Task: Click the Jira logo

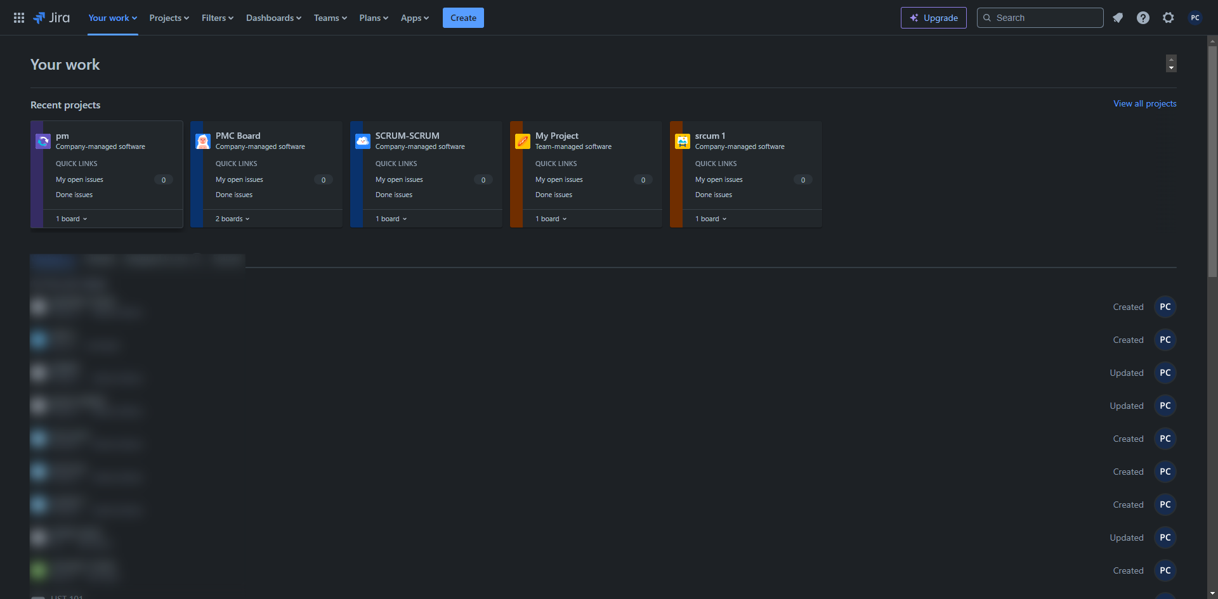Action: click(51, 18)
